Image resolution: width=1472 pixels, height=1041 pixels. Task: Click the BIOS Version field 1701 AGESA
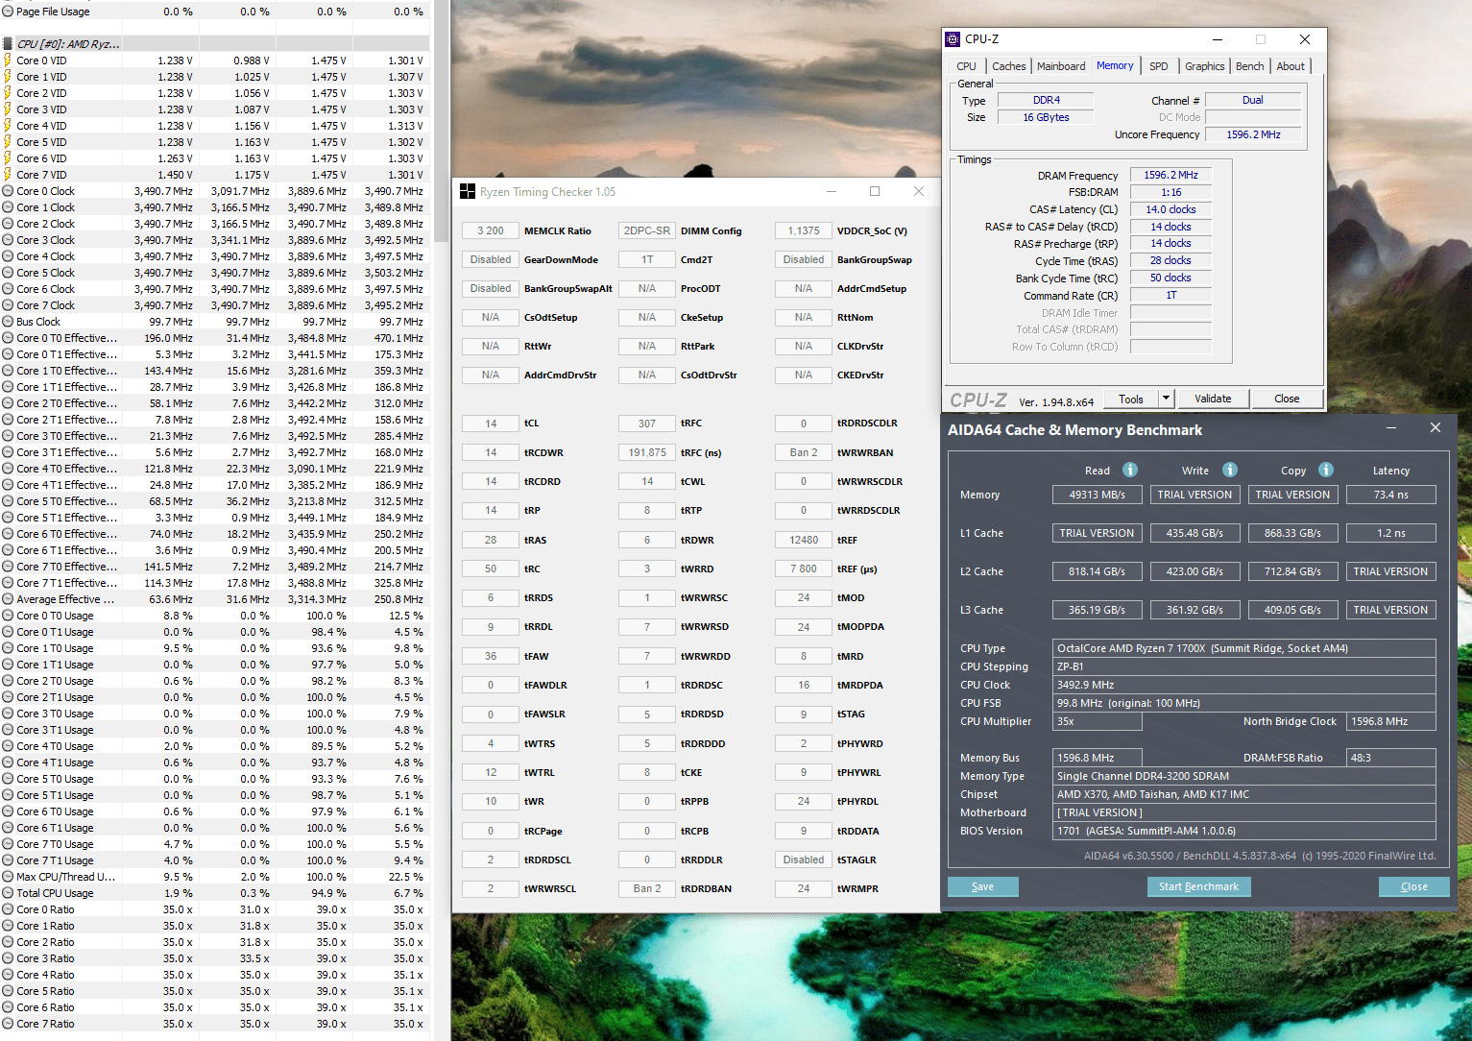1244,831
